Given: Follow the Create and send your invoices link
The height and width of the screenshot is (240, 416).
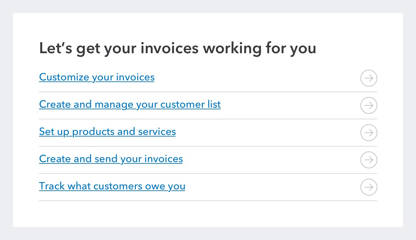Looking at the screenshot, I should (x=111, y=159).
